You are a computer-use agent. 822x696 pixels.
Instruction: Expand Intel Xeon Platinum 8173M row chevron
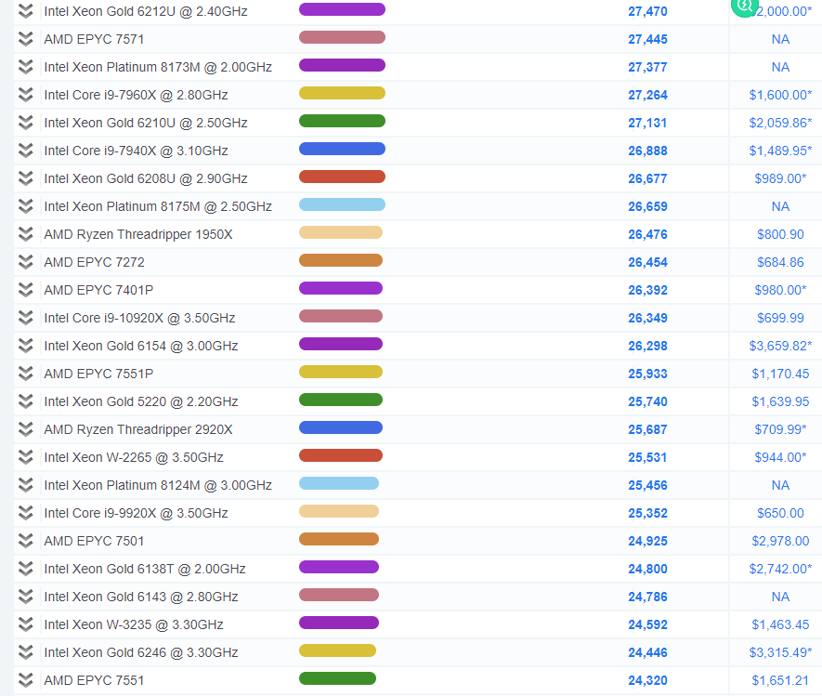click(26, 67)
